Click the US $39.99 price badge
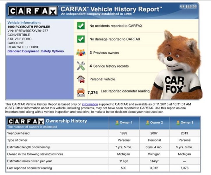Screen dimensions: 211x175 (x=188, y=6)
